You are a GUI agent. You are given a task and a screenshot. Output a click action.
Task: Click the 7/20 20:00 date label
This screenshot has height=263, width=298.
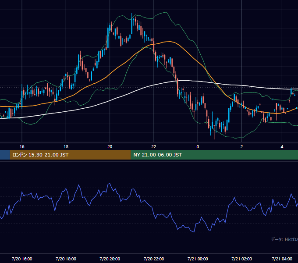click(x=110, y=259)
